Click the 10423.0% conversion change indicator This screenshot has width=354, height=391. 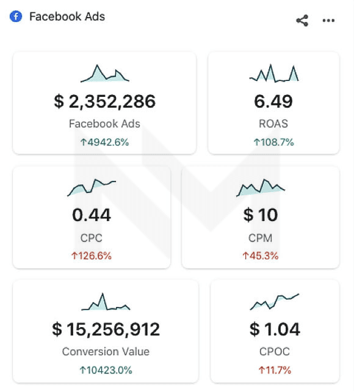pos(106,370)
